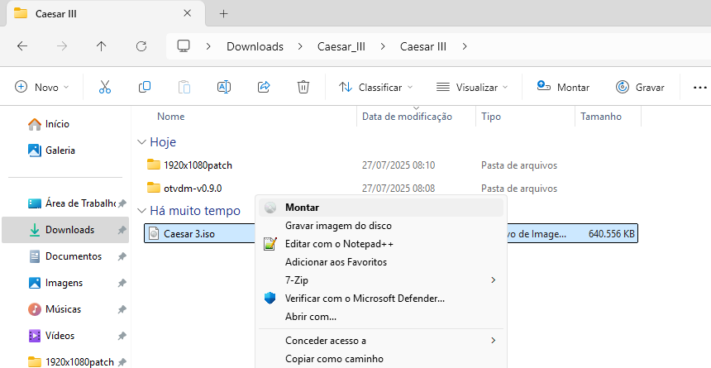The height and width of the screenshot is (368, 711).
Task: Click the Microsoft Defender shield icon
Action: (x=270, y=298)
